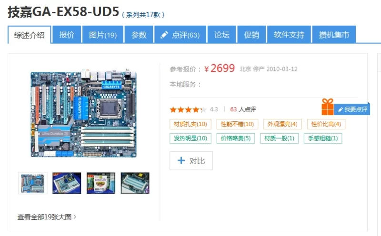The height and width of the screenshot is (236, 381).
Task: Open the 参数 tab
Action: point(139,34)
